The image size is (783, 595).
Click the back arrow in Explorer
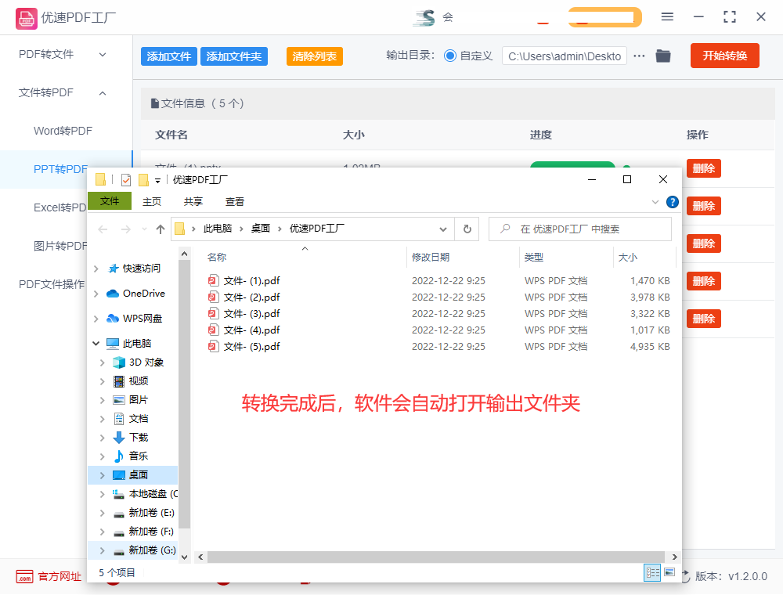pos(103,229)
